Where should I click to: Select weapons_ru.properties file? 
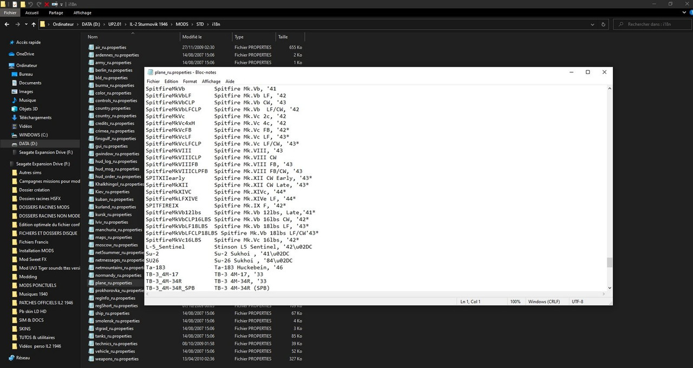pos(116,359)
